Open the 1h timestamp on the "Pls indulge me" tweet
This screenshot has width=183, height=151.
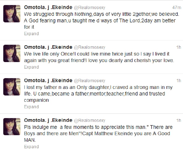point(179,121)
